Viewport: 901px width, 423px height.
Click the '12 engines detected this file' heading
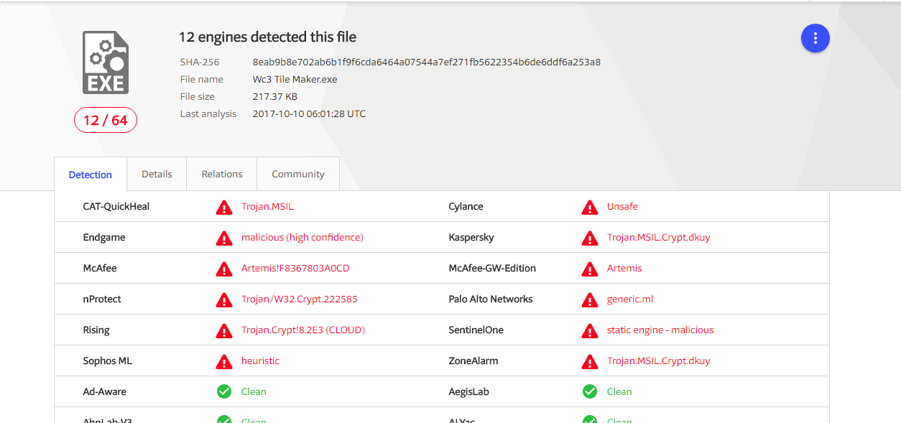point(267,37)
